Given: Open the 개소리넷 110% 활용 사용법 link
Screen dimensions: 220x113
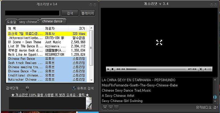Looking at the screenshot, I should (x=50, y=95).
